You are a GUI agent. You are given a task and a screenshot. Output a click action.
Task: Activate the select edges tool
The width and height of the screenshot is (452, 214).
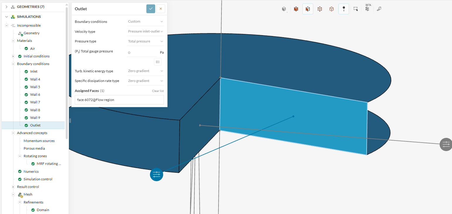click(x=320, y=9)
